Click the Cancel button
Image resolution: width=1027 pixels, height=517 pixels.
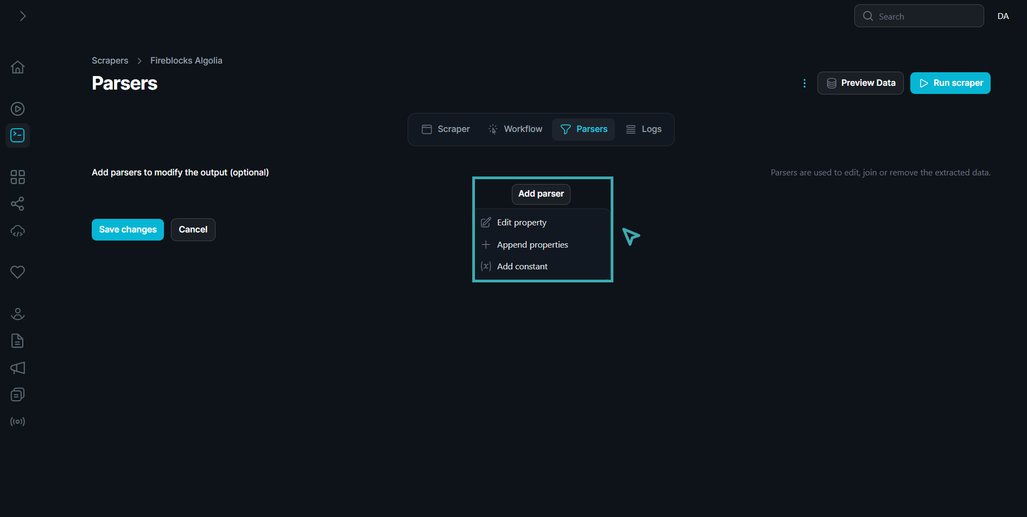pos(193,230)
